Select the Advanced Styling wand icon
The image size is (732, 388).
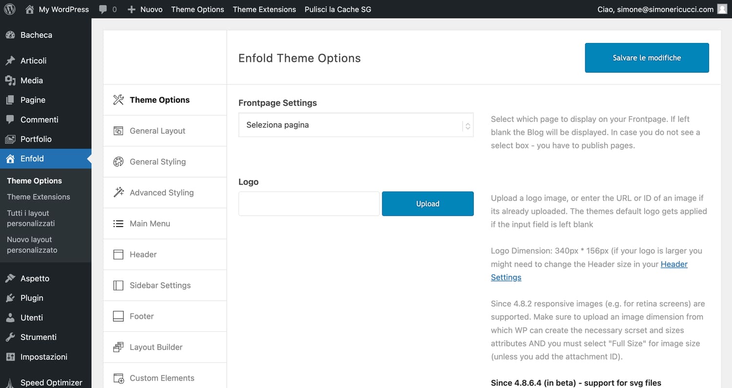tap(118, 192)
